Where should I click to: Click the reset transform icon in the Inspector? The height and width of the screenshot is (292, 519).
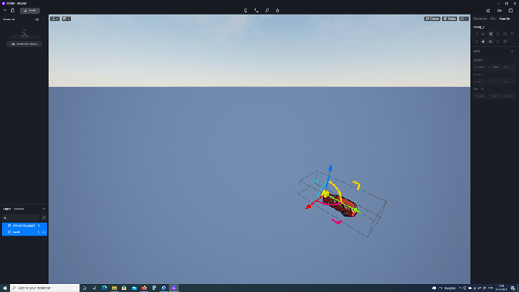tap(512, 34)
